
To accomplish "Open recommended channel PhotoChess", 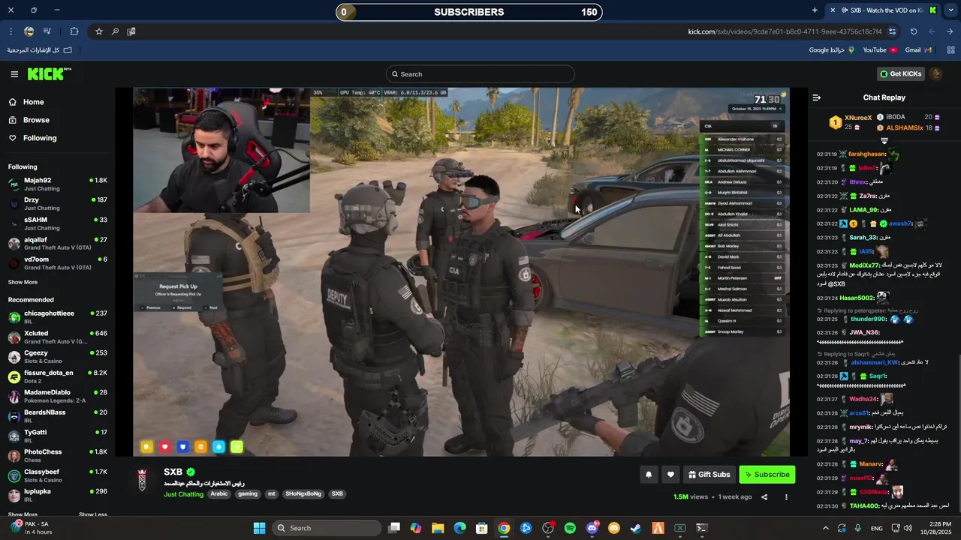I will pos(58,455).
